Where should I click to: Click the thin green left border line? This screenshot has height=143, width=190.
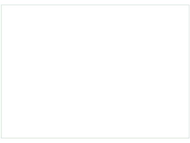(x=1, y=71)
